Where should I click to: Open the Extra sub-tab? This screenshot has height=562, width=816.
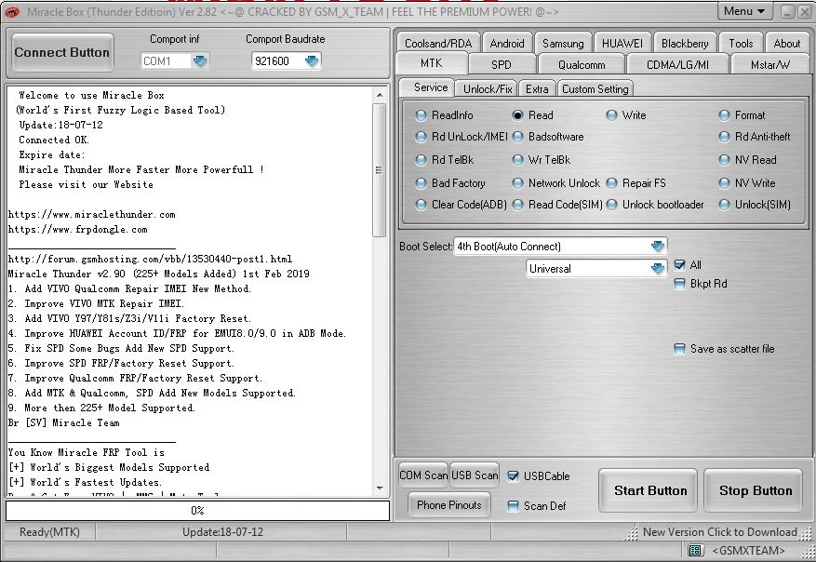coord(537,89)
